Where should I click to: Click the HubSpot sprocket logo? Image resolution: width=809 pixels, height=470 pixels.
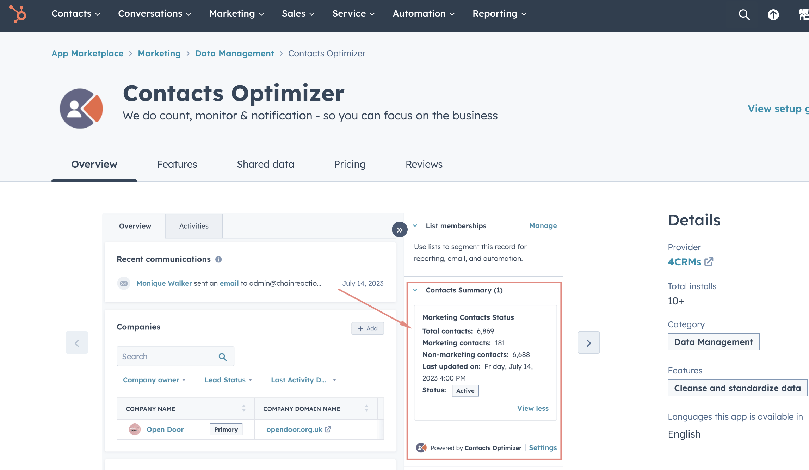click(18, 14)
